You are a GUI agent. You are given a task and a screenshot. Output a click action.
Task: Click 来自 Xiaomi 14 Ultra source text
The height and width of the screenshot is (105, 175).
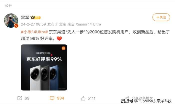[84, 24]
